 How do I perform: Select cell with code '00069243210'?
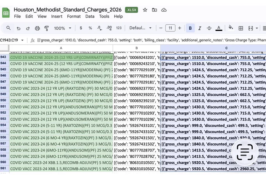(137, 64)
